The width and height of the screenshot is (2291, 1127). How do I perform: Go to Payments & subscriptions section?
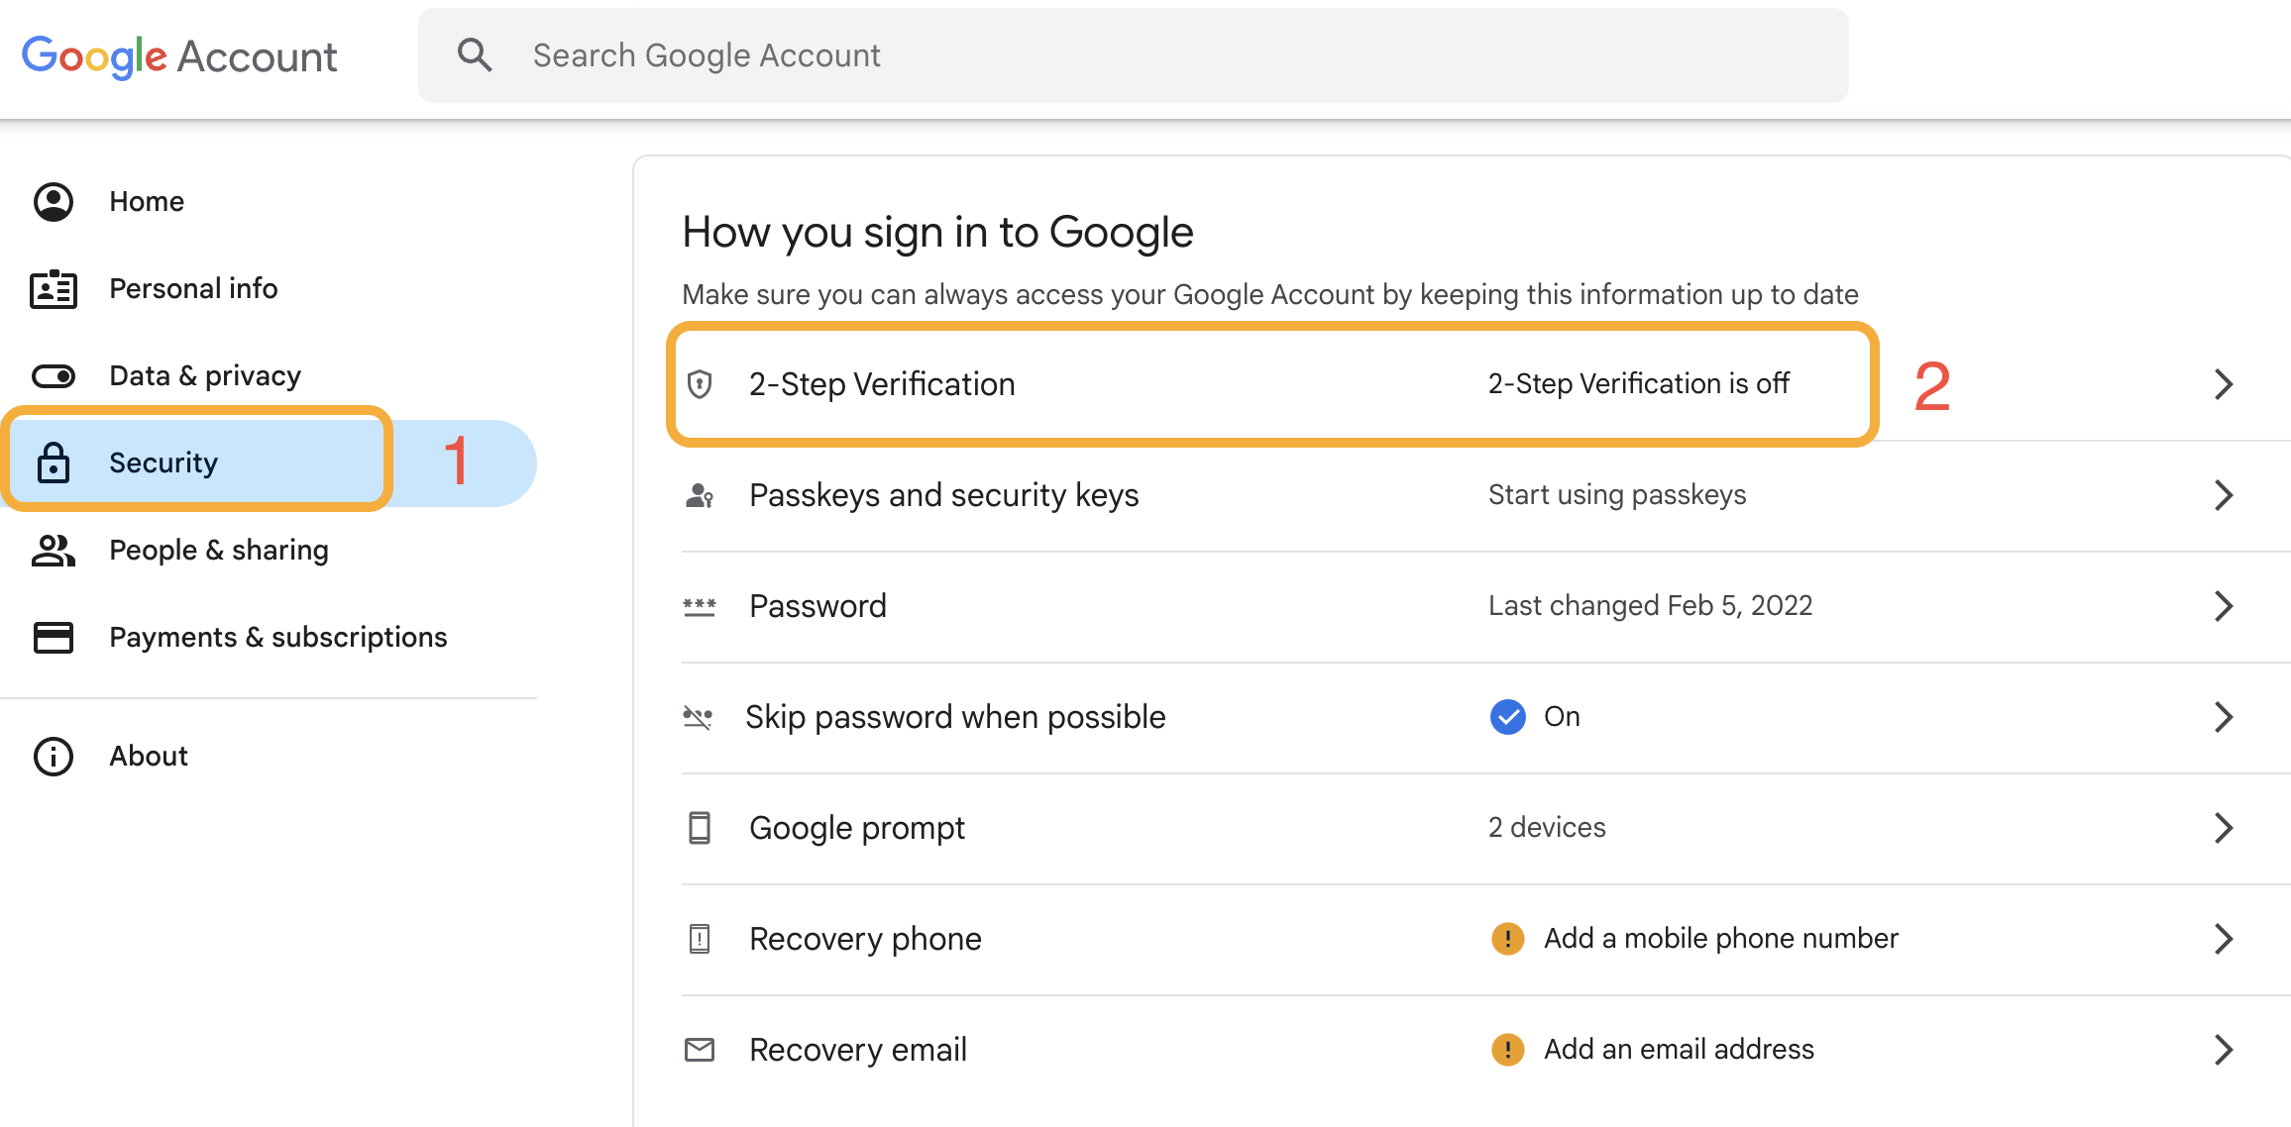click(277, 638)
